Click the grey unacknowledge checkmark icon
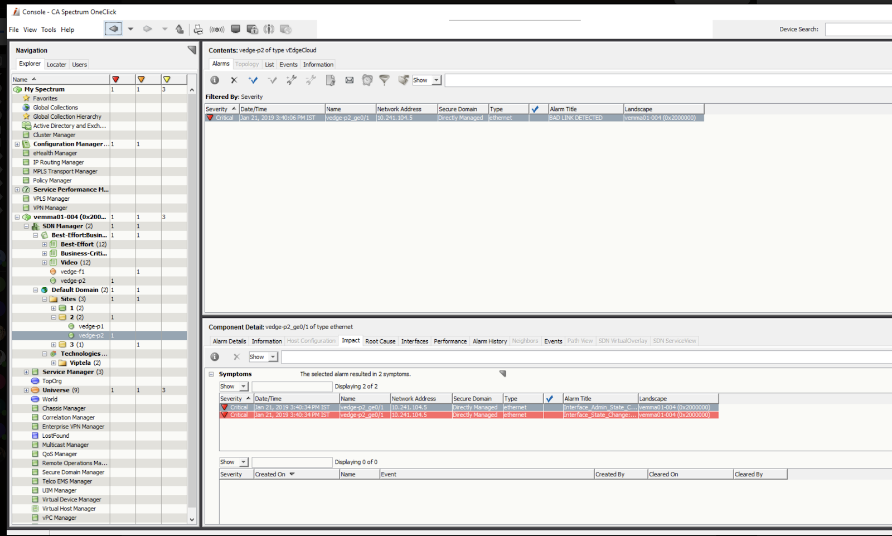 [272, 80]
